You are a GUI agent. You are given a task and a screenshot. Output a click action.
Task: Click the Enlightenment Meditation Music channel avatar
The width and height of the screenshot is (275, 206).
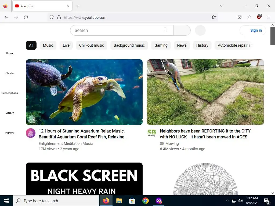pos(31,133)
